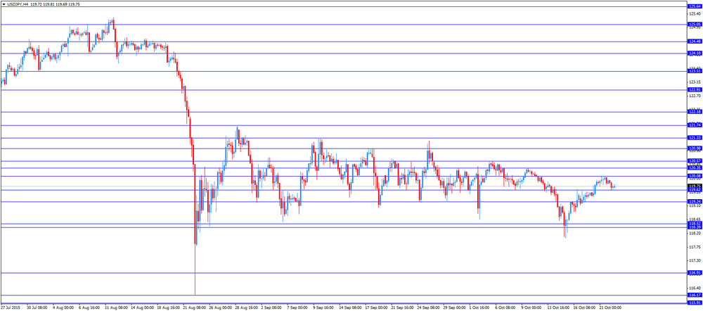703x311 pixels.
Task: Click the 117.30 price scale value
Action: pyautogui.click(x=694, y=260)
